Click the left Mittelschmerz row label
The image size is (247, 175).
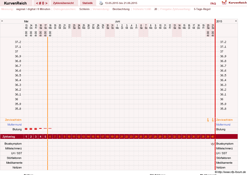(x=13, y=148)
